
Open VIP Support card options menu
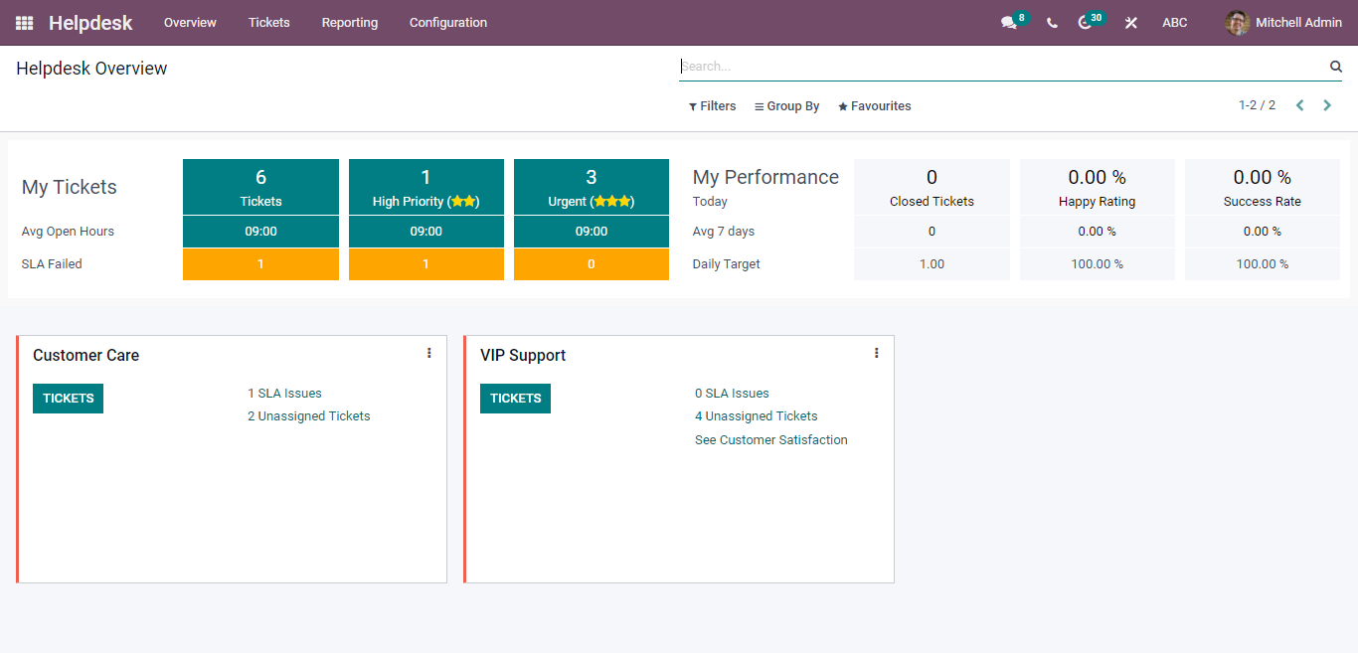[877, 353]
